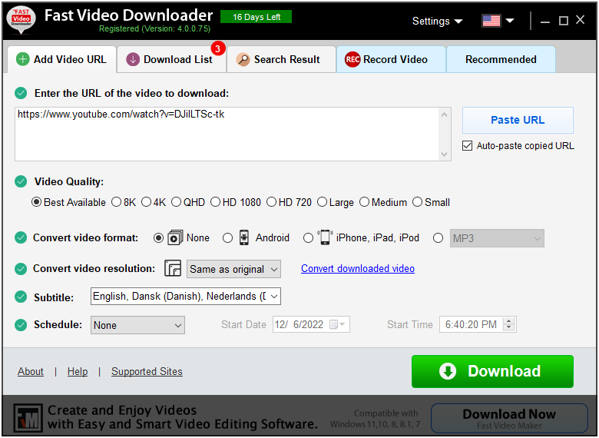The height and width of the screenshot is (438, 599).
Task: Increase Start Time with up spinner
Action: point(508,321)
